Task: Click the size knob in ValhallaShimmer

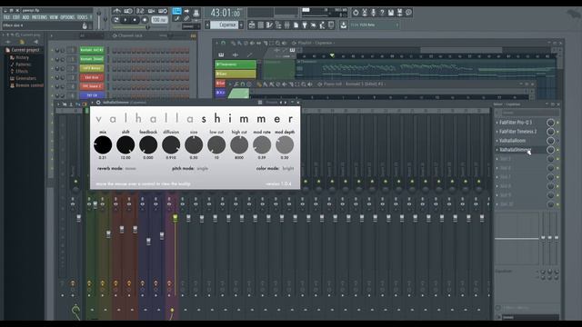Action: pos(194,144)
